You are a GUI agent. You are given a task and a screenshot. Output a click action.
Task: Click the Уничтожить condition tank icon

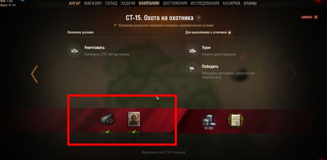(73, 51)
